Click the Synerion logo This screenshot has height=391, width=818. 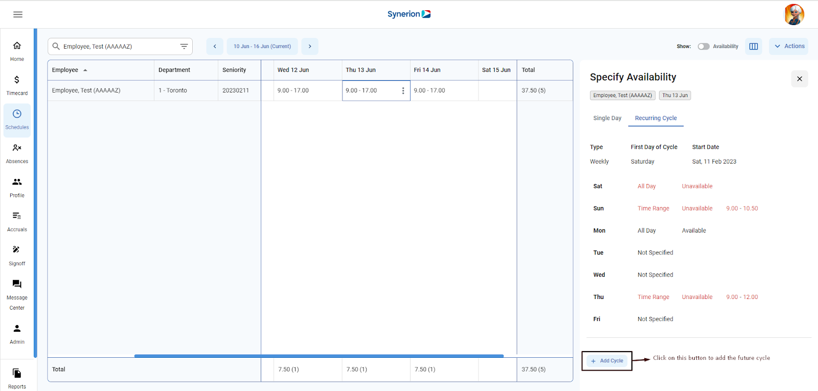coord(409,14)
